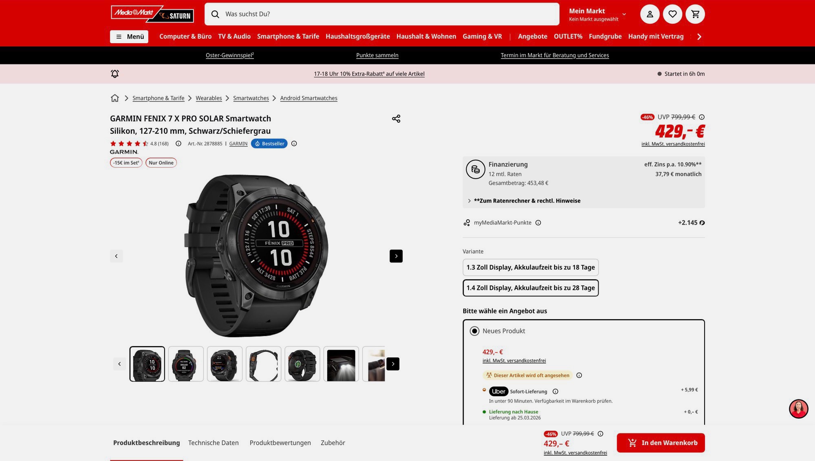This screenshot has width=815, height=461.
Task: Expand Zum Ratenrechner & rechtl. Hinweise
Action: (526, 201)
